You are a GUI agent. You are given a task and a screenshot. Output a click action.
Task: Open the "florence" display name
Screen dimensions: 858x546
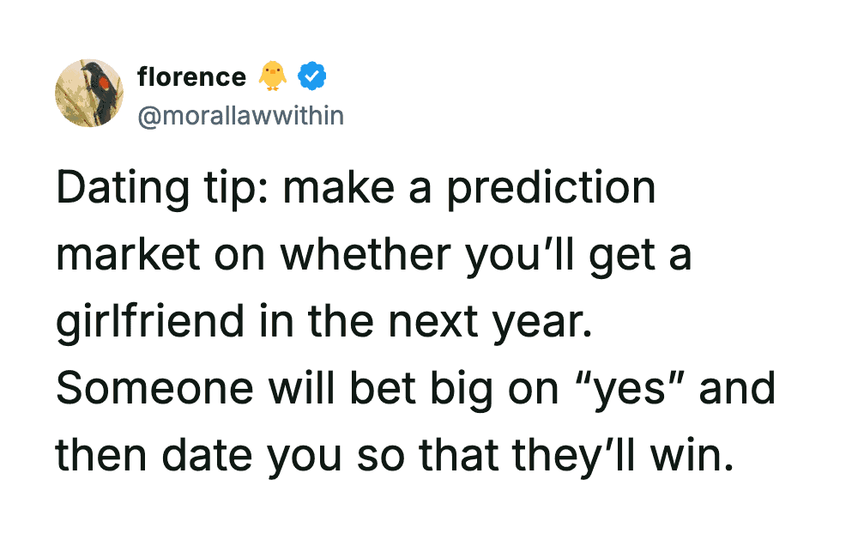coord(191,78)
